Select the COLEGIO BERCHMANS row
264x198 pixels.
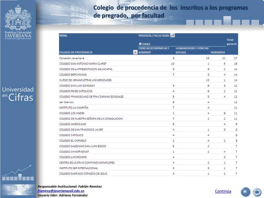(148, 75)
